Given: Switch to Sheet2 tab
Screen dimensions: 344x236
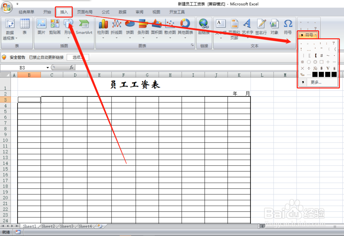Looking at the screenshot, I should [48, 226].
